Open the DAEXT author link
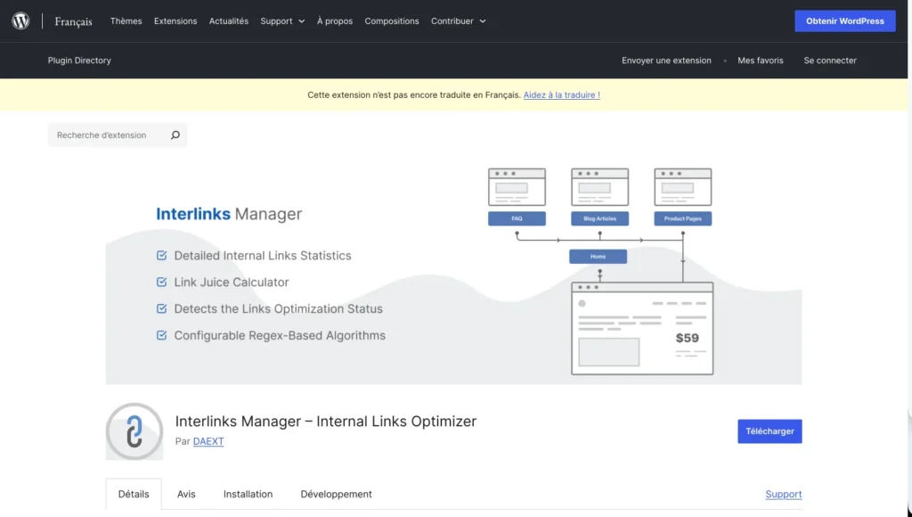Screen dimensions: 912x517 point(208,441)
